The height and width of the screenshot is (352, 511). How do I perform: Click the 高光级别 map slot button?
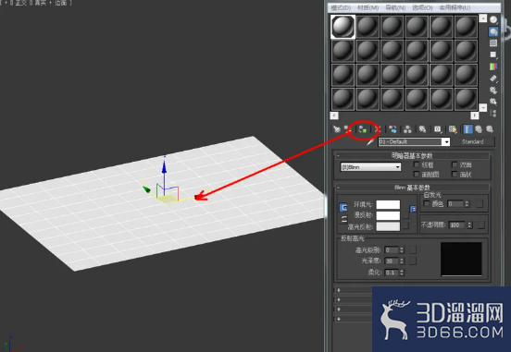[x=413, y=249]
